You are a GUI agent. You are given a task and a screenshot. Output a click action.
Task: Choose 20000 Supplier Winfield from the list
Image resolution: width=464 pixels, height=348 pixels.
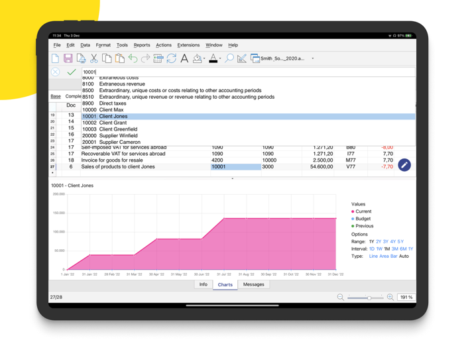(248, 136)
